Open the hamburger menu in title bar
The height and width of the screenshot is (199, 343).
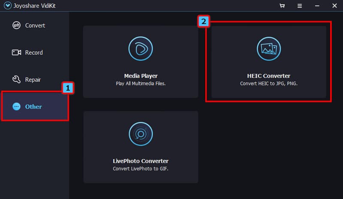[300, 6]
